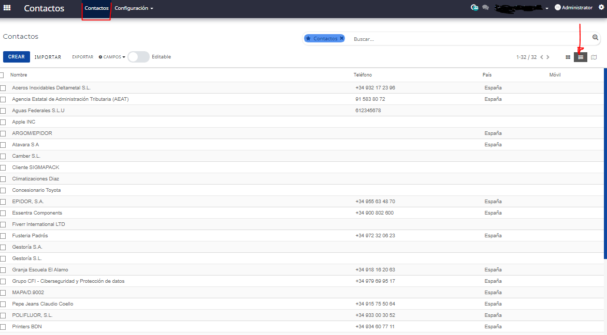
Task: Open contact Granja Escuela El Alamo
Action: click(x=40, y=270)
